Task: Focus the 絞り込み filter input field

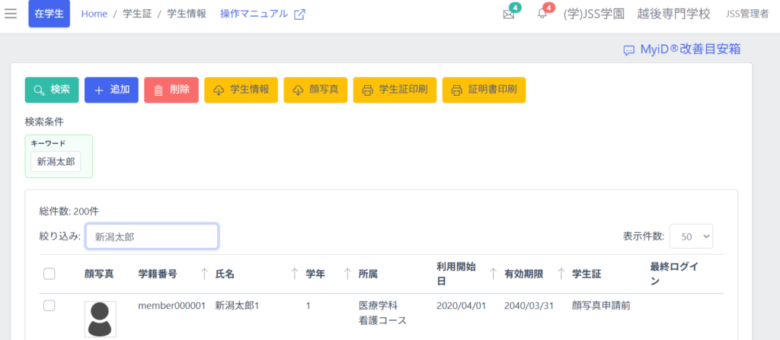Action: 152,237
